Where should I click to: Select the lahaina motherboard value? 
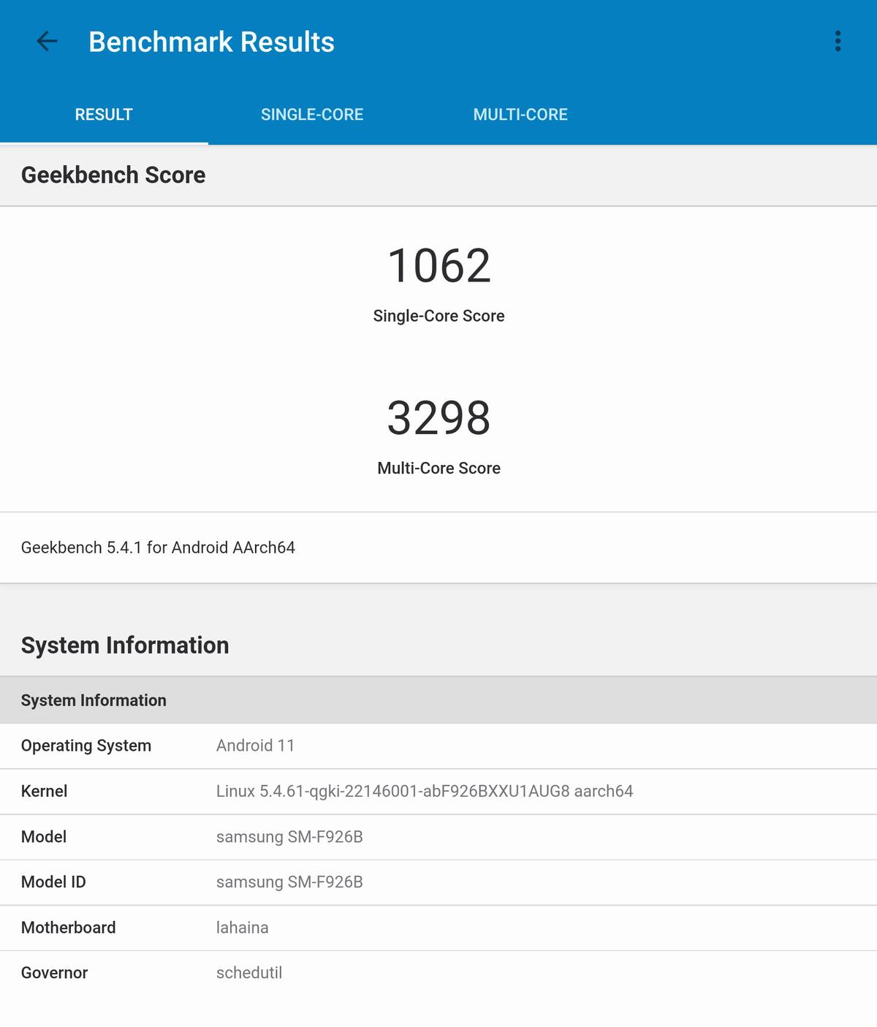click(242, 928)
